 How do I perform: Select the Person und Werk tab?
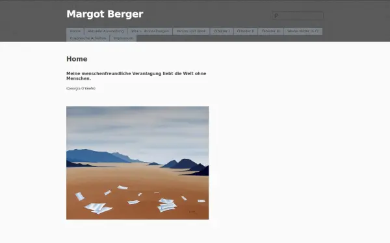(191, 31)
